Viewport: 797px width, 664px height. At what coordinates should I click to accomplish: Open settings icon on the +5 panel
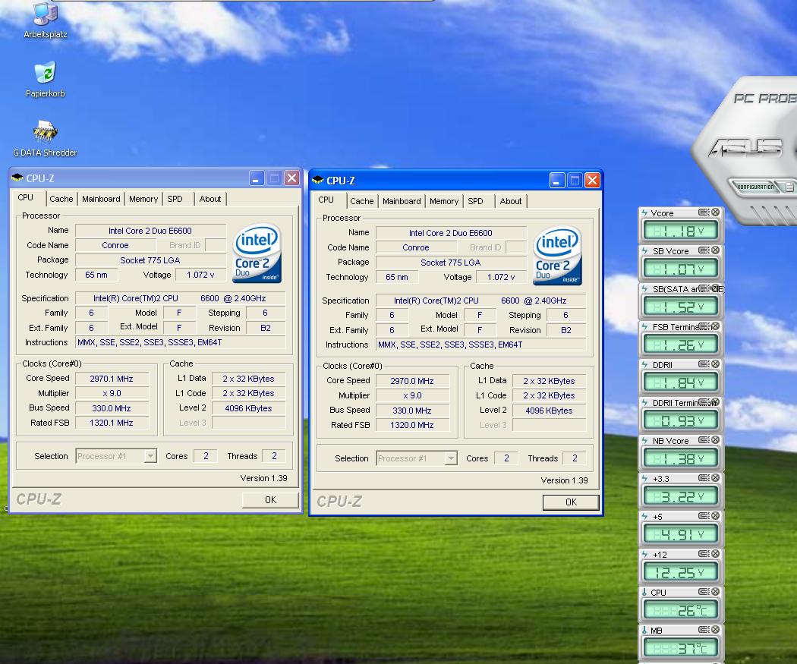(704, 516)
